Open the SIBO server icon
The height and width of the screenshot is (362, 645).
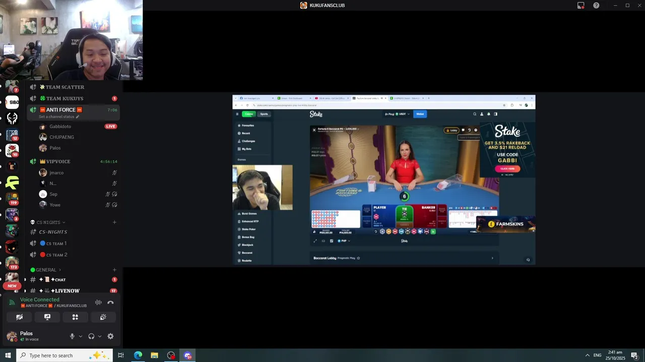(12, 102)
